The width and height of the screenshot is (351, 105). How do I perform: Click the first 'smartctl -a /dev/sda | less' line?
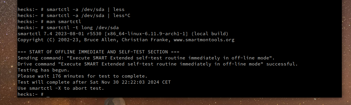(x=71, y=10)
